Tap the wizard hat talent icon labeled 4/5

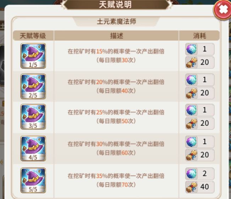33,149
